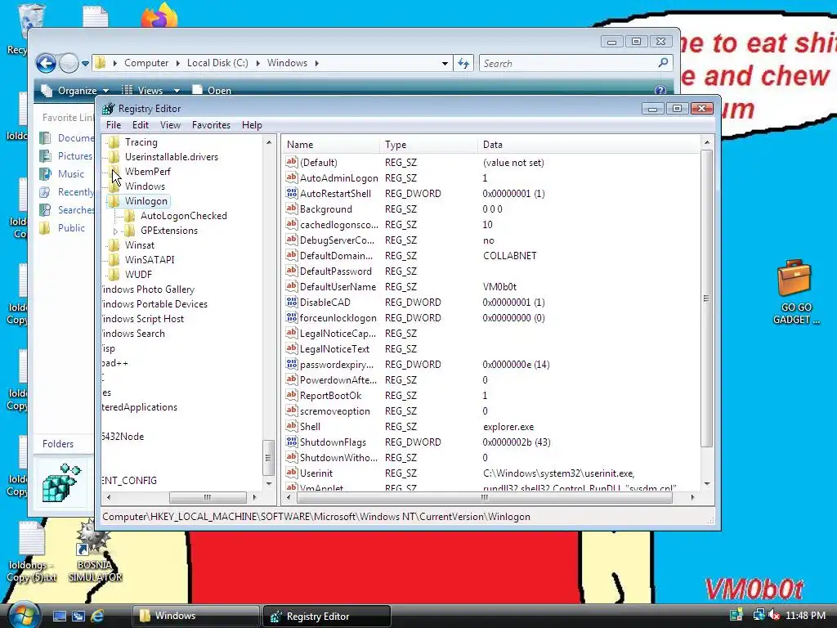
Task: Click the tree pane horizontal scrollbar thumb
Action: pyautogui.click(x=208, y=497)
